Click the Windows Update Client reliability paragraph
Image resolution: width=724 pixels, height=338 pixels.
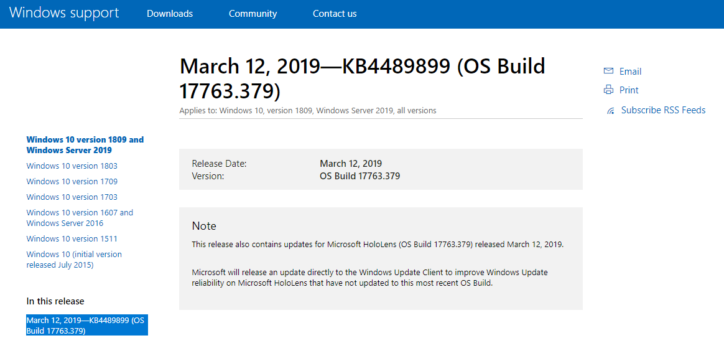370,278
